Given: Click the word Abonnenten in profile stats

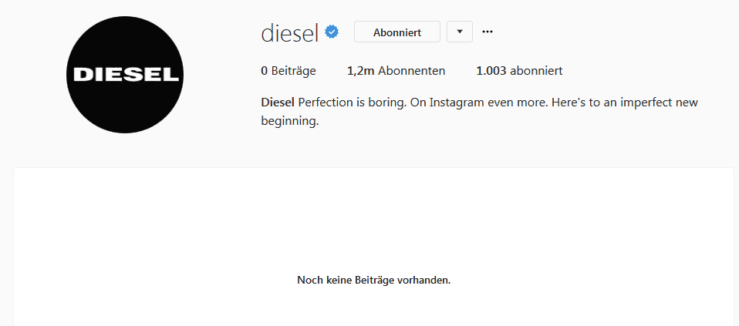Looking at the screenshot, I should click(411, 71).
